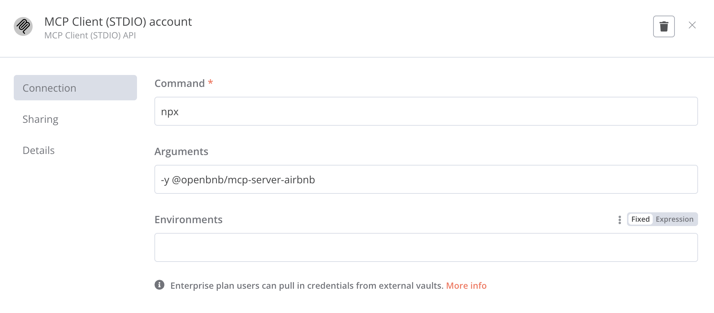Click the Command input containing npx
Image resolution: width=714 pixels, height=313 pixels.
tap(426, 111)
